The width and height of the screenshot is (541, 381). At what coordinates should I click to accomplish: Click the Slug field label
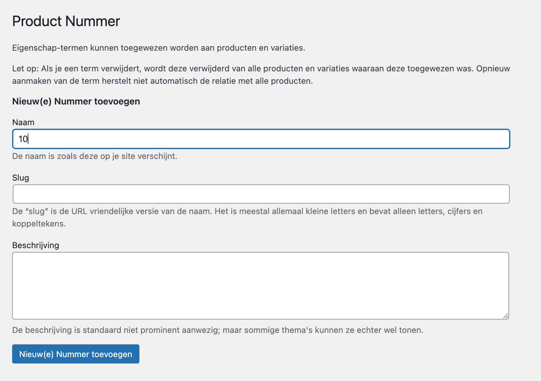pos(21,178)
